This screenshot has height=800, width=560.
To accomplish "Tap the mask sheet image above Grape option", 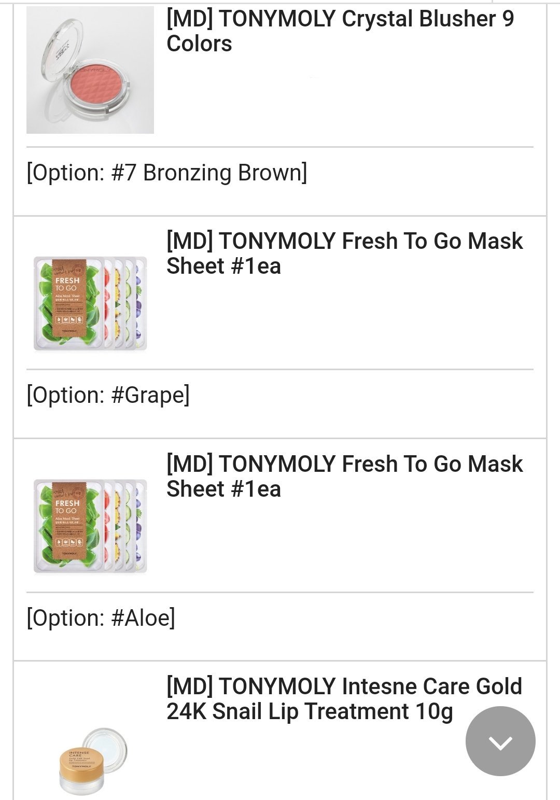I will [x=90, y=303].
